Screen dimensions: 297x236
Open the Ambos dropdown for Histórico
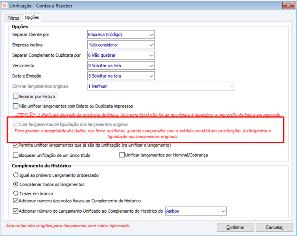click(x=196, y=211)
